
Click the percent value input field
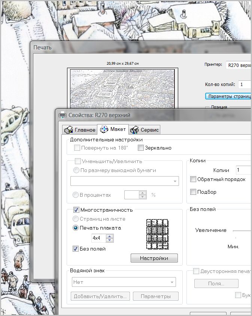click(132, 195)
